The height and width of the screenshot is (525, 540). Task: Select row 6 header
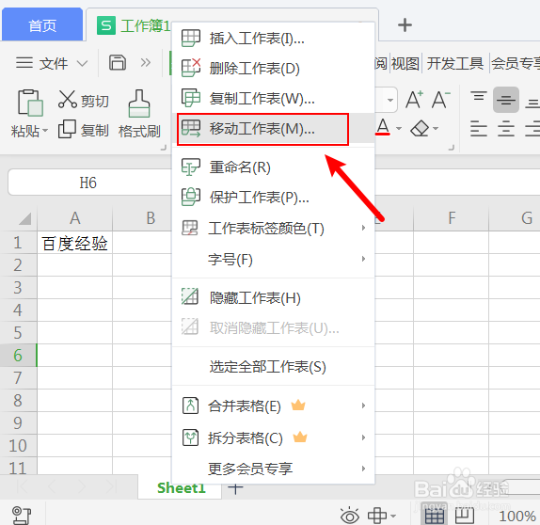pyautogui.click(x=18, y=355)
